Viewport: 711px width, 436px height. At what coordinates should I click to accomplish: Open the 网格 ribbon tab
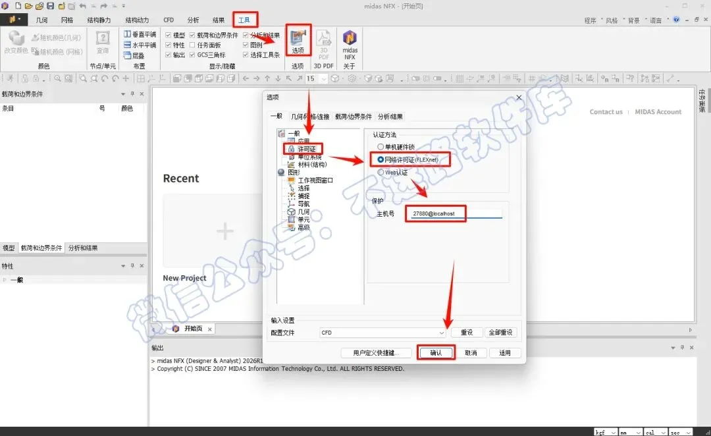point(67,20)
